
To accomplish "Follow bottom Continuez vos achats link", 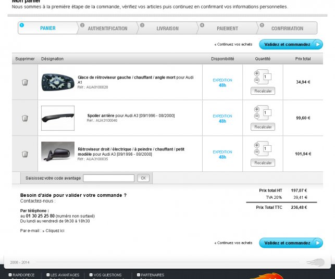I will [233, 243].
